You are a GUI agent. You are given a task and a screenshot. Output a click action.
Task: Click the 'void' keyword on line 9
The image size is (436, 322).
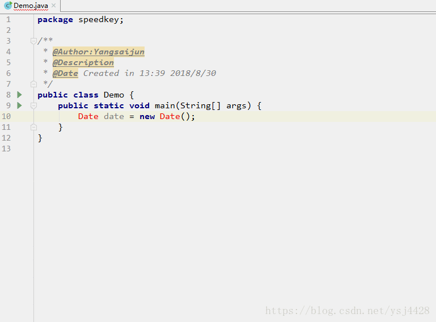pyautogui.click(x=139, y=105)
